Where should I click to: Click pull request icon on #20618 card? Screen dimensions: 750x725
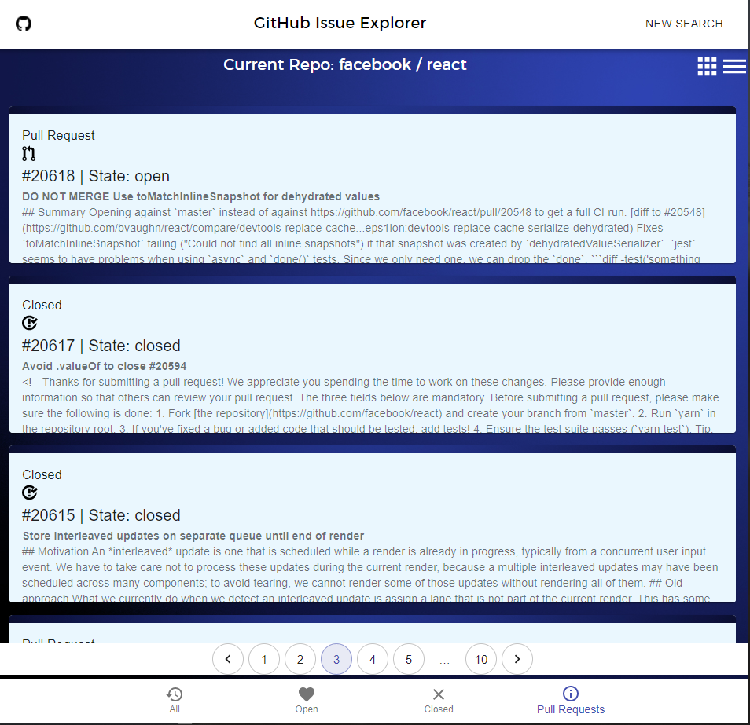[29, 154]
